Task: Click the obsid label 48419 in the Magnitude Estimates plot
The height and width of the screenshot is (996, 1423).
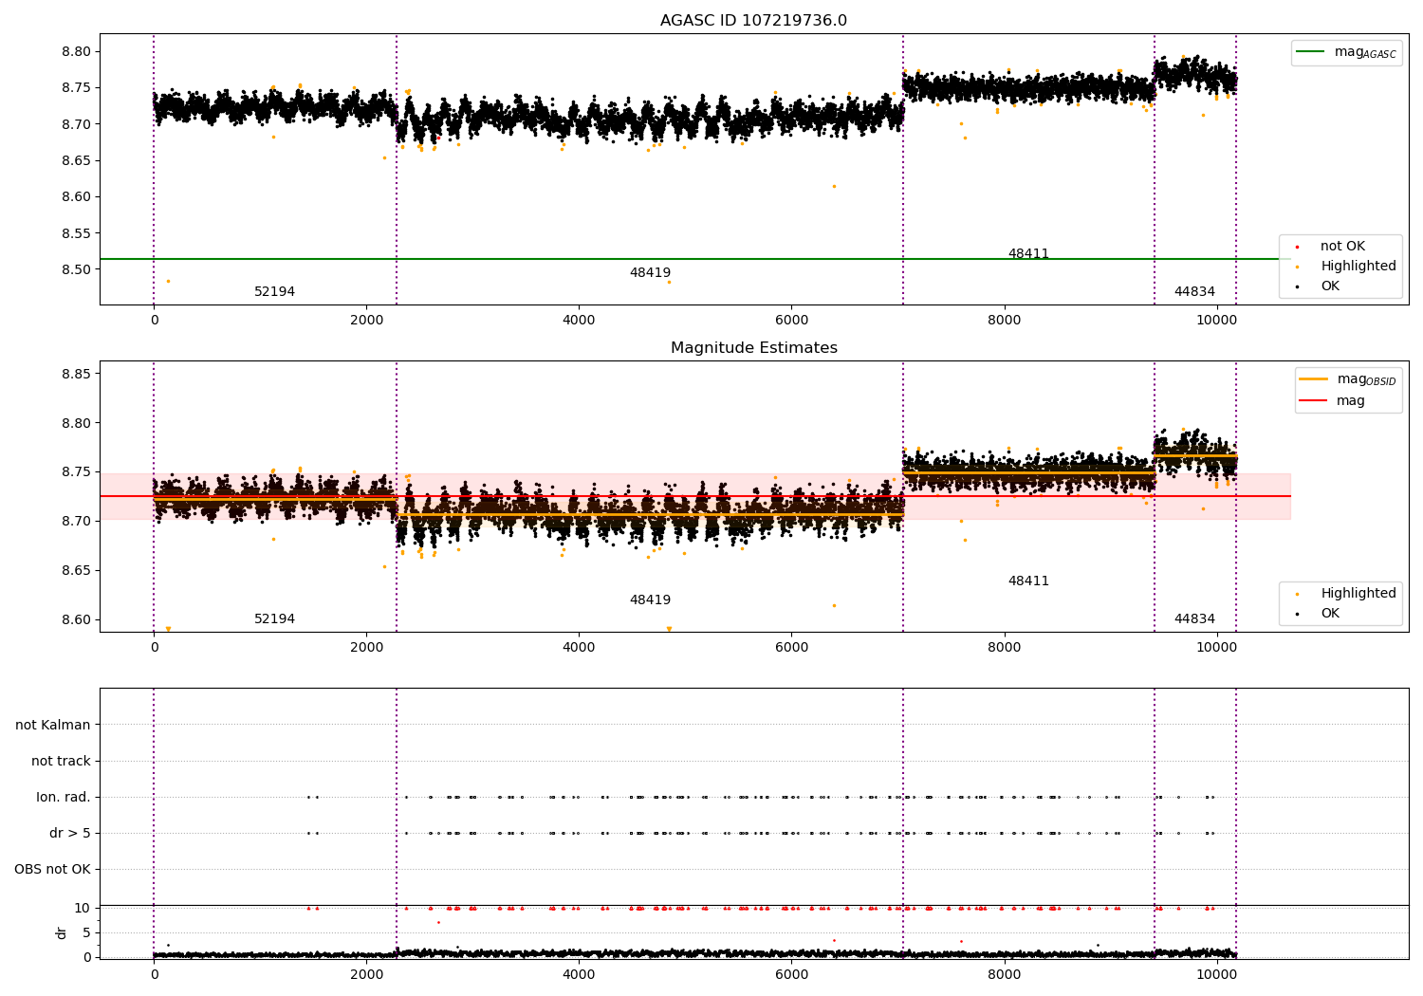Action: (650, 600)
